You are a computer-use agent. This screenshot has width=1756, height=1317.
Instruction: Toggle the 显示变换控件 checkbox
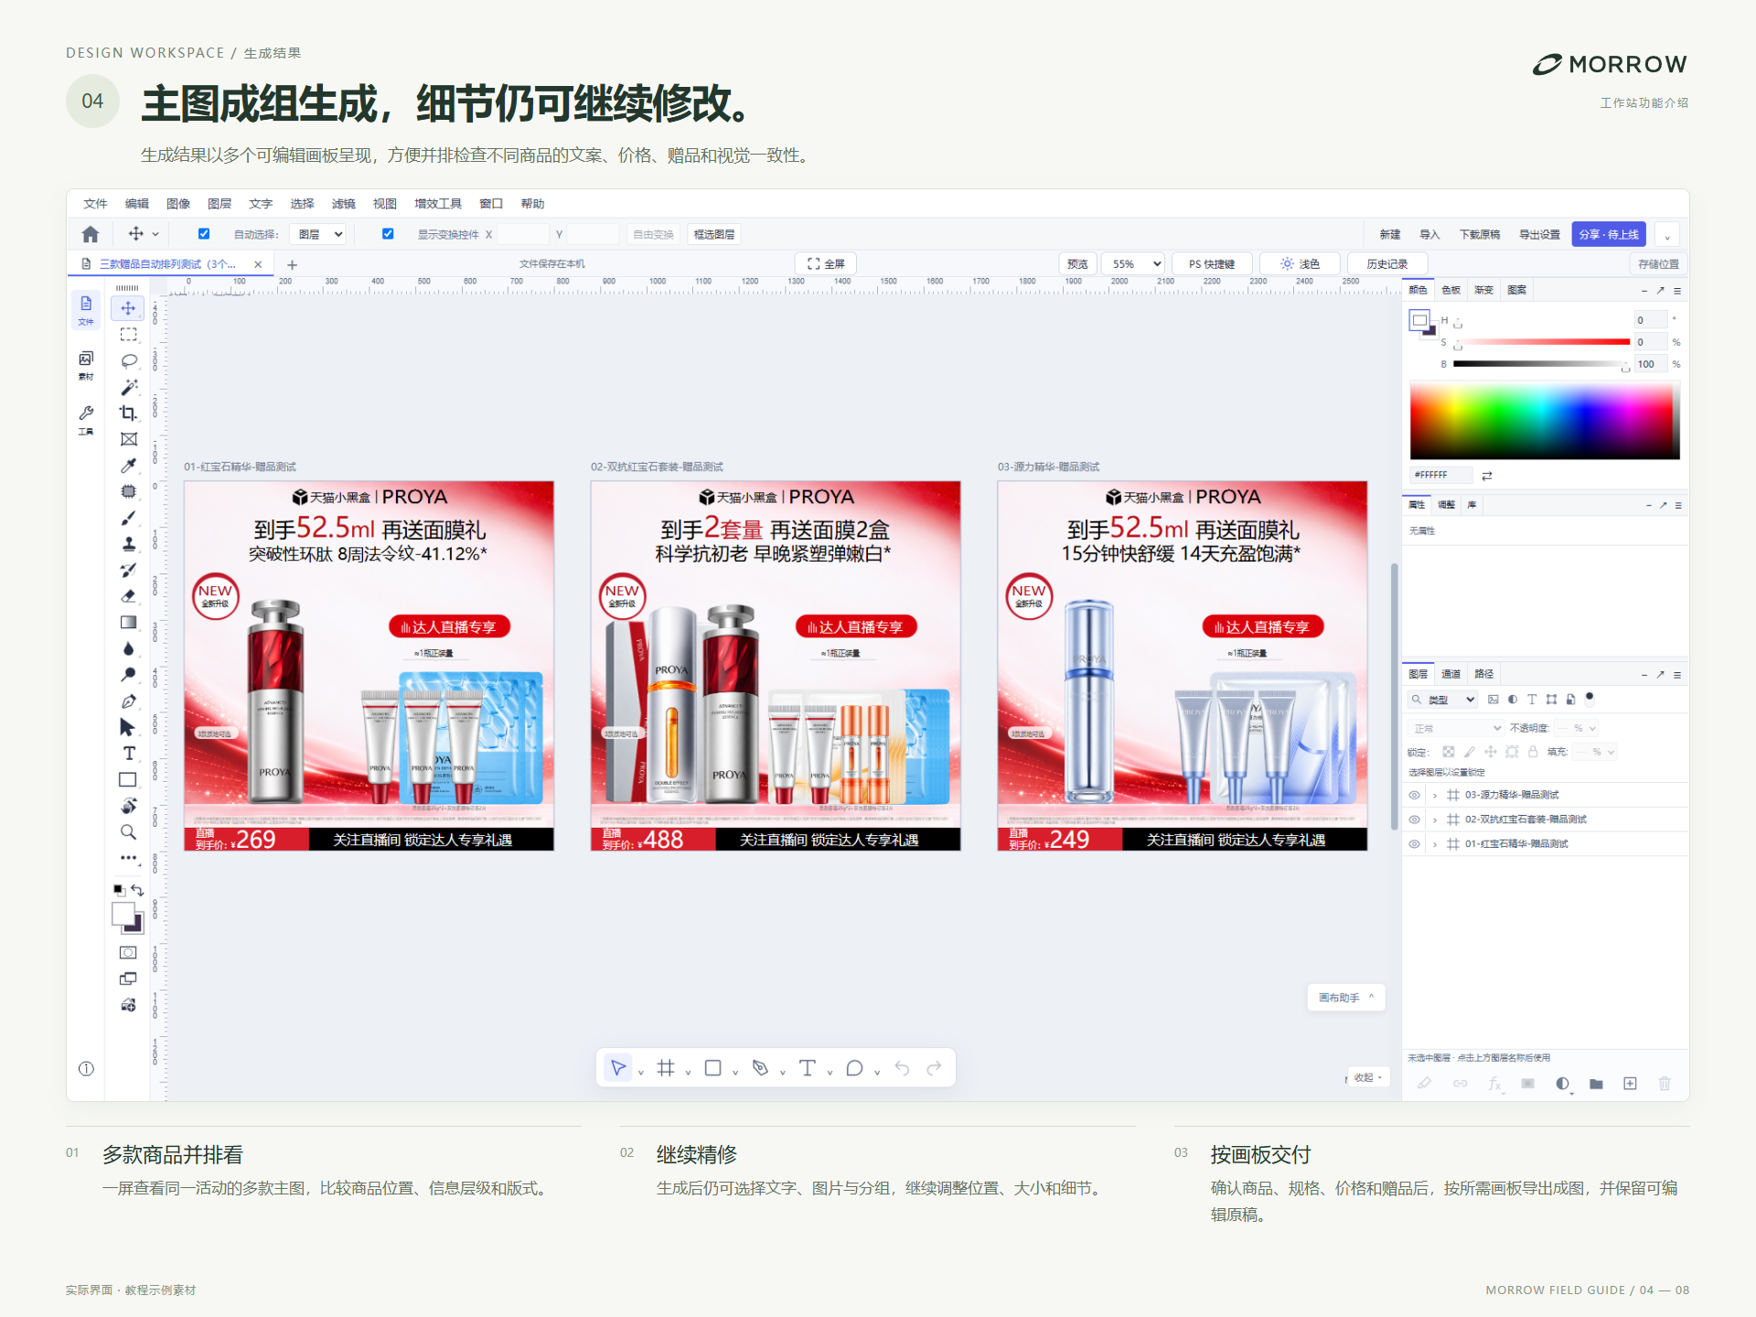click(388, 234)
